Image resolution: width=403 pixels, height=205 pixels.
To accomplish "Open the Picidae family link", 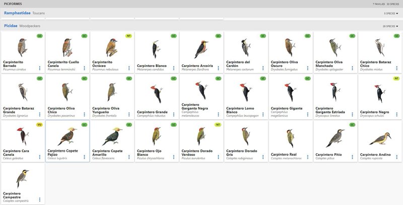I will pos(11,25).
